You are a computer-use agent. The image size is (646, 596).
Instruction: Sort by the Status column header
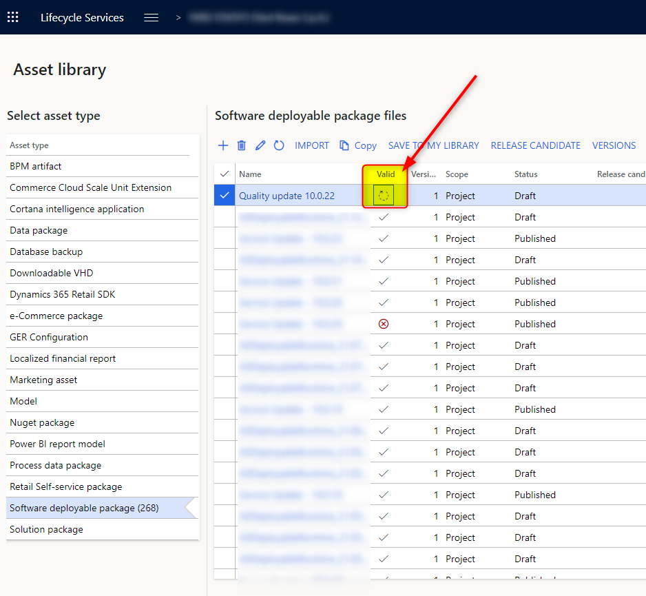[x=526, y=174]
